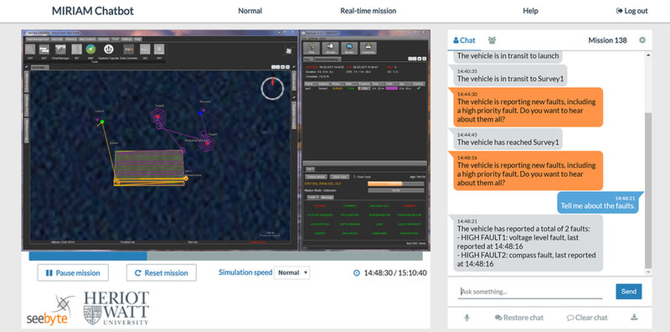Send the chat message
The width and height of the screenshot is (670, 332).
click(x=629, y=292)
